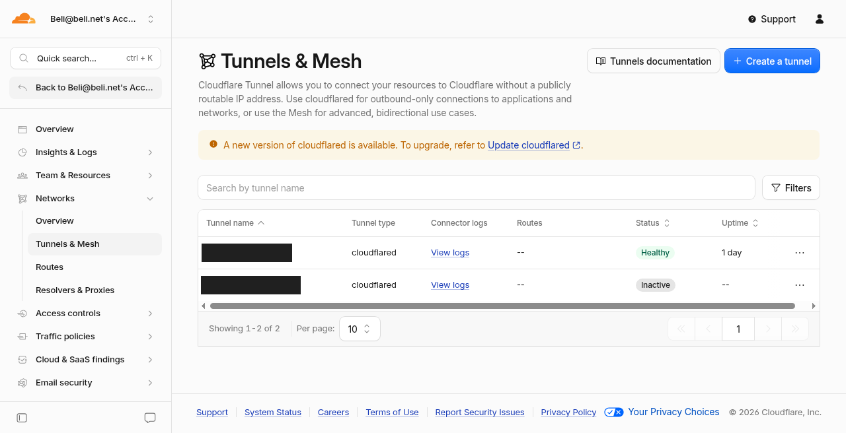Go to first page of results
This screenshot has width=846, height=433.
[681, 329]
